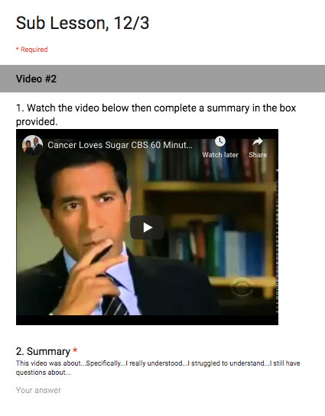This screenshot has width=325, height=416.
Task: Click the Watch later text label
Action: click(x=220, y=155)
